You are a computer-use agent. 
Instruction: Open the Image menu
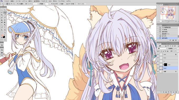pyautogui.click(x=18, y=1)
